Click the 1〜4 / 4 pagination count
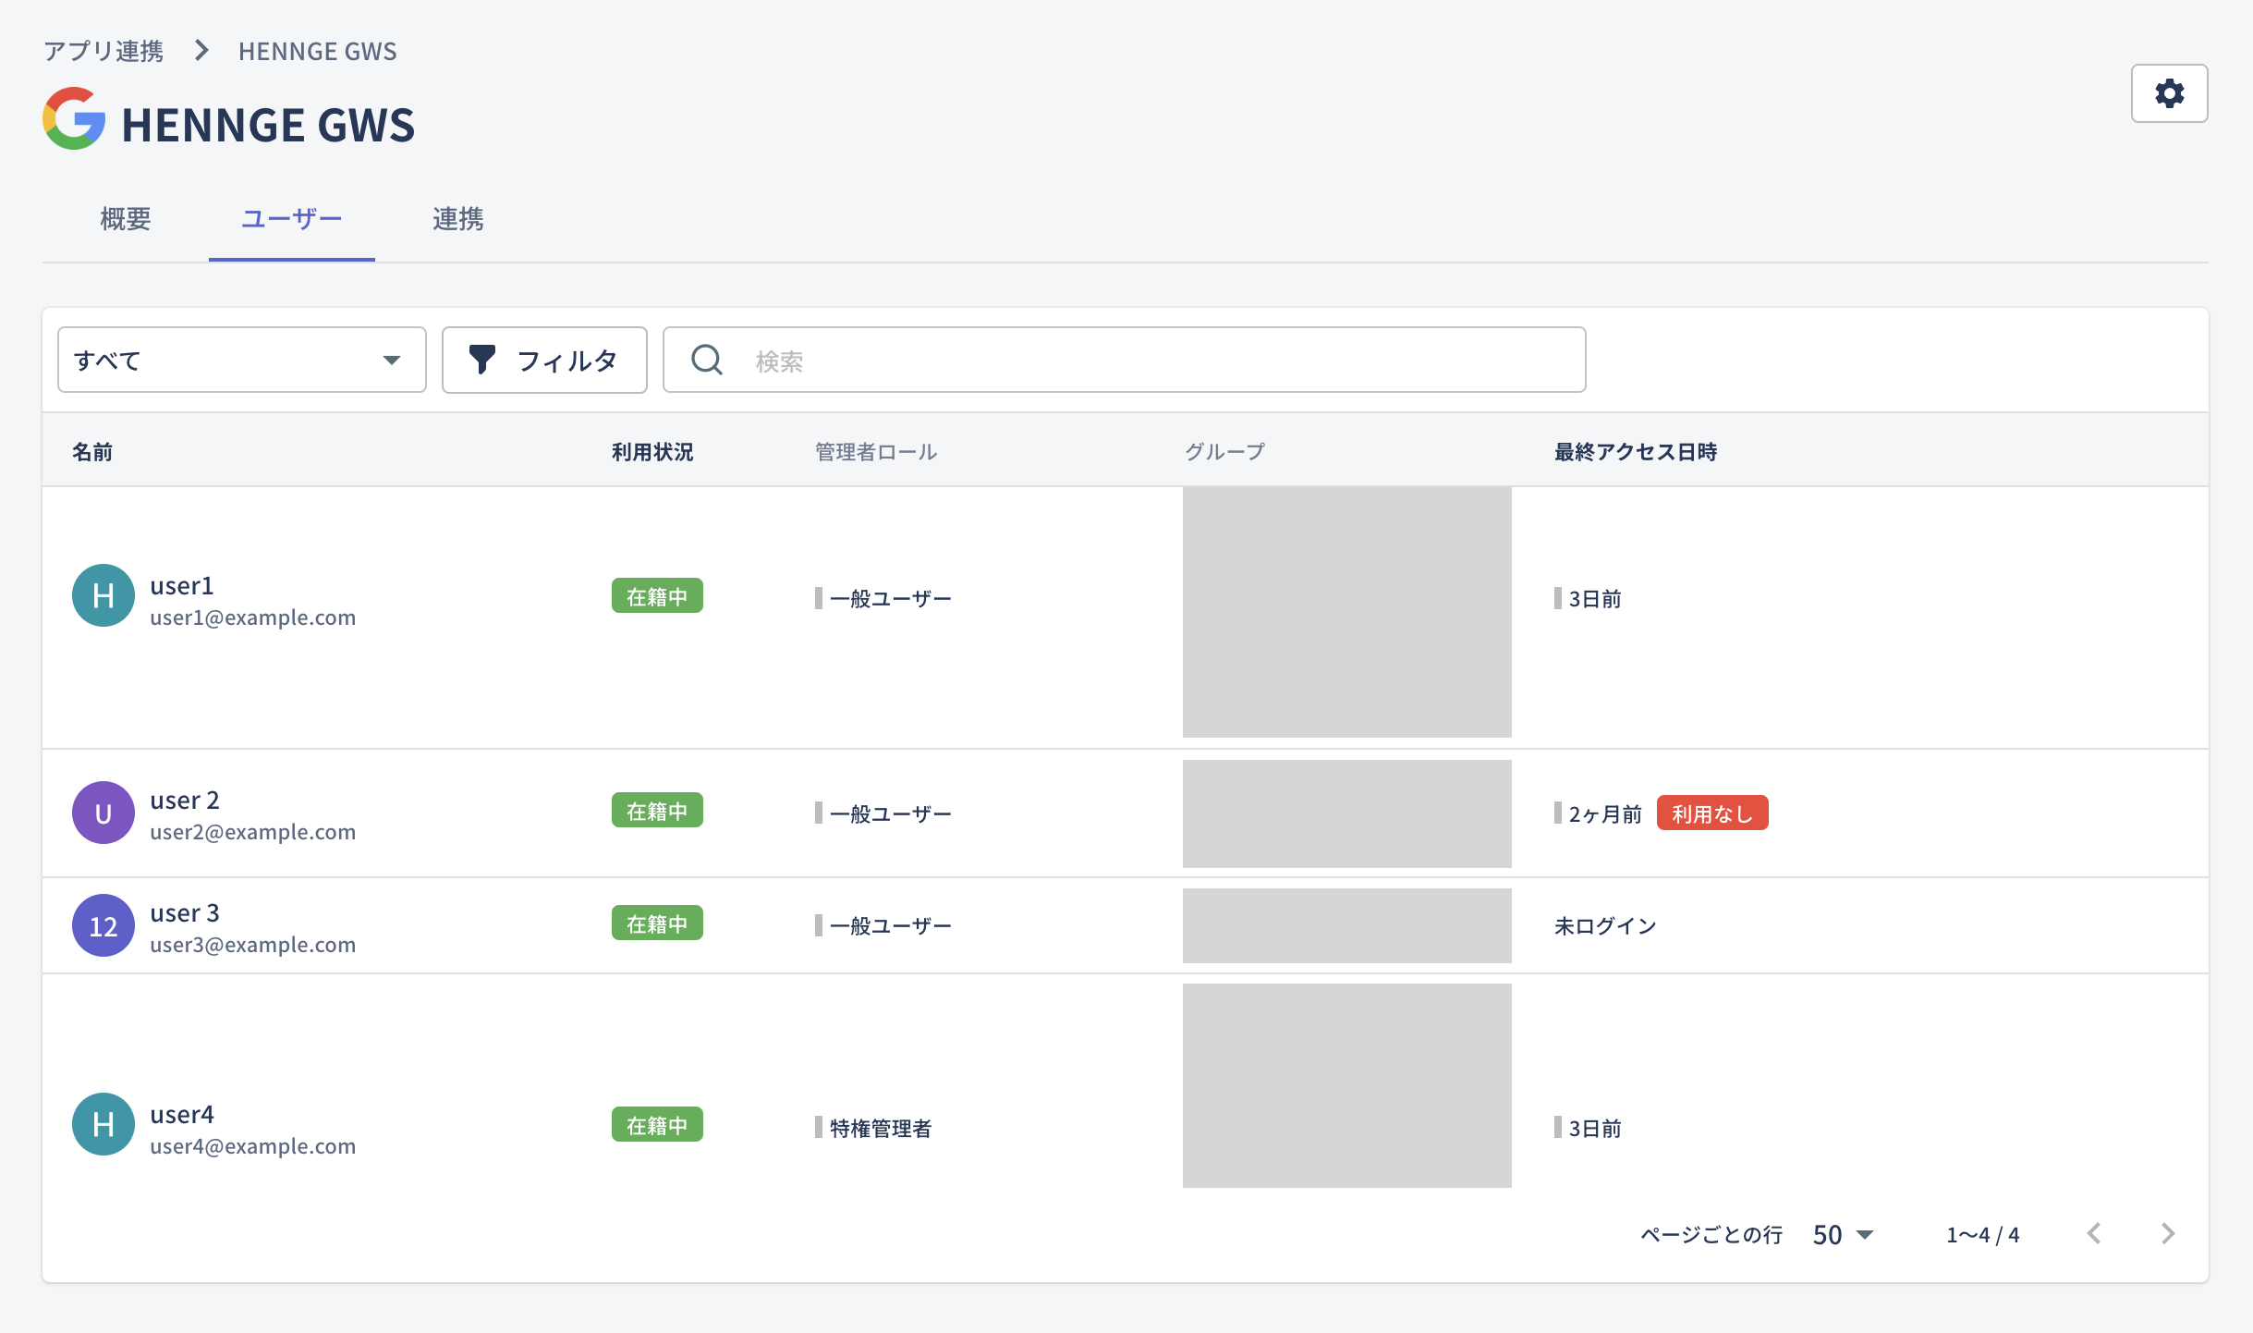Screen dimensions: 2253x1333 [x=1983, y=1235]
